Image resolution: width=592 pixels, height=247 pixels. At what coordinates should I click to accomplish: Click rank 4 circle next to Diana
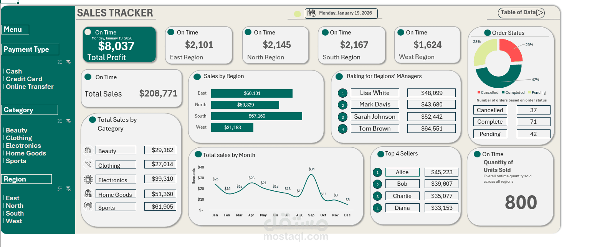(377, 208)
